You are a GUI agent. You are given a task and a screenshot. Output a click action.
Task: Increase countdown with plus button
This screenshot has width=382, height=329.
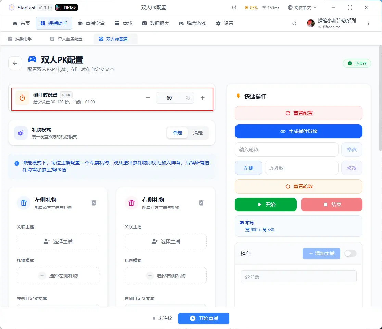pos(203,98)
